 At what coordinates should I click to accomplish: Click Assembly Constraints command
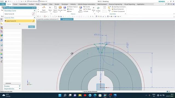(119, 7)
